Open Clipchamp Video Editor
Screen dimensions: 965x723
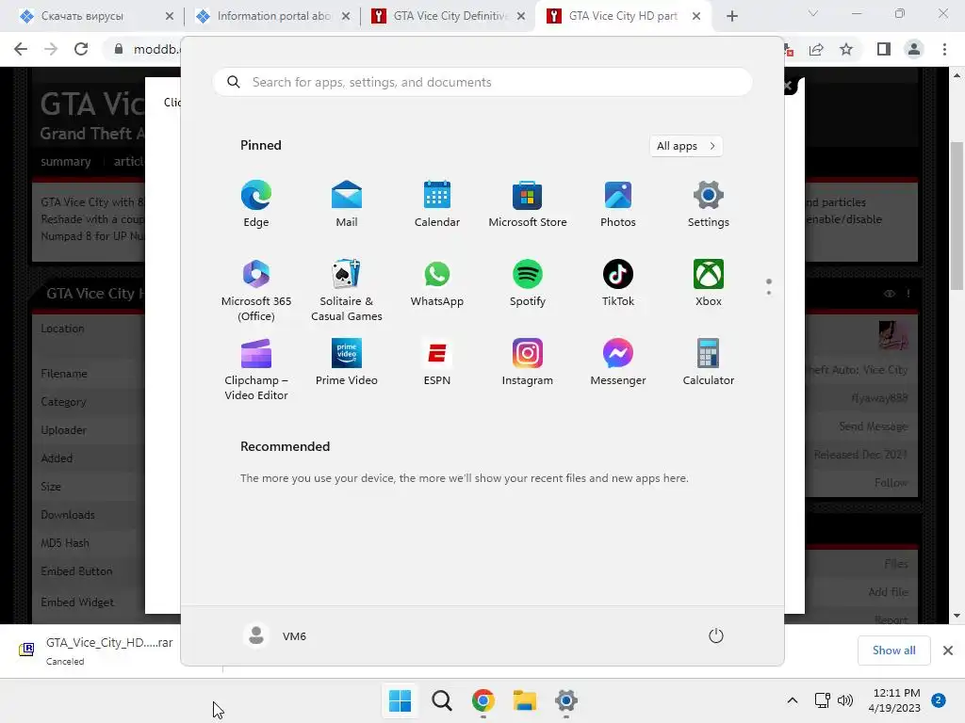tap(256, 369)
